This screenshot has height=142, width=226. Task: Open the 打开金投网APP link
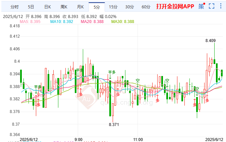pyautogui.click(x=175, y=6)
